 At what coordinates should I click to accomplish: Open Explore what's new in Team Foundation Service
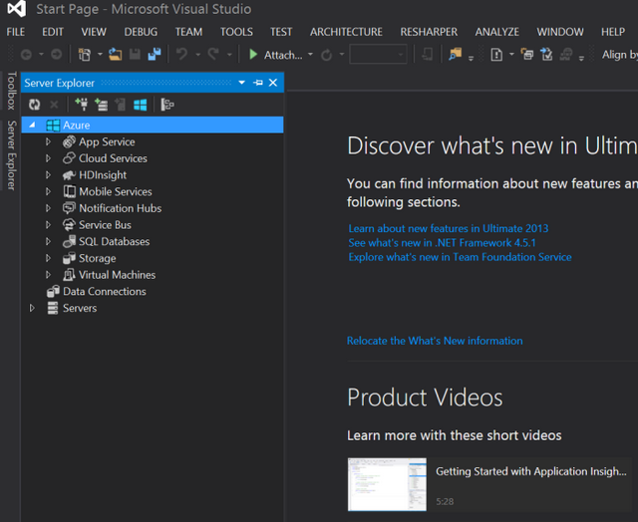click(x=460, y=257)
